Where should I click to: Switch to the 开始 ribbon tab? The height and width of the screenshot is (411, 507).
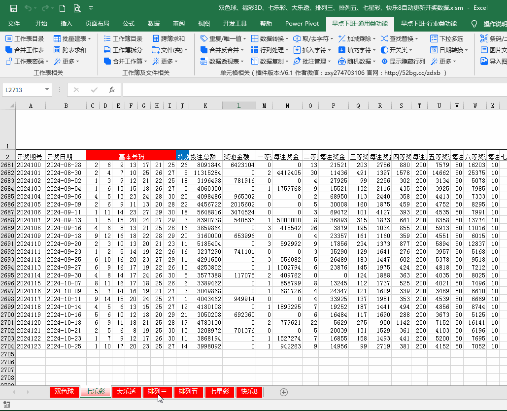41,24
